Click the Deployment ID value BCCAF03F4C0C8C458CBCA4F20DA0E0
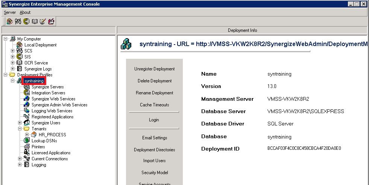 pos(304,148)
